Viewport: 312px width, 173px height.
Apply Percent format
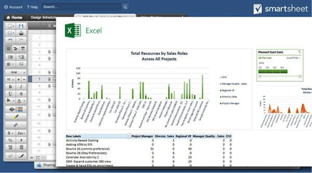pos(10,140)
